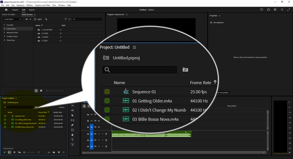
Task: Select the Track Select Forward tool
Action: click(72, 106)
